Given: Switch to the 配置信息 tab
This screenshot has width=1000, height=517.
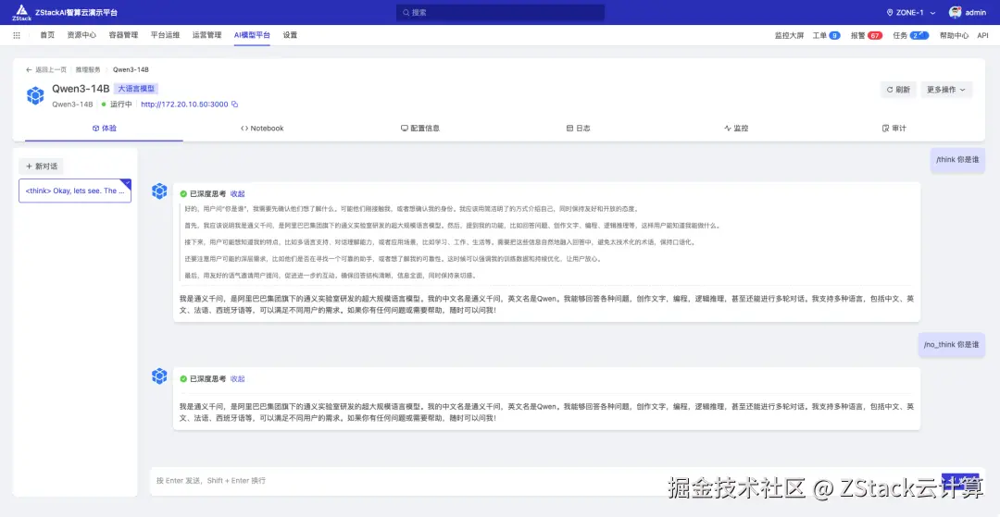Looking at the screenshot, I should click(420, 128).
